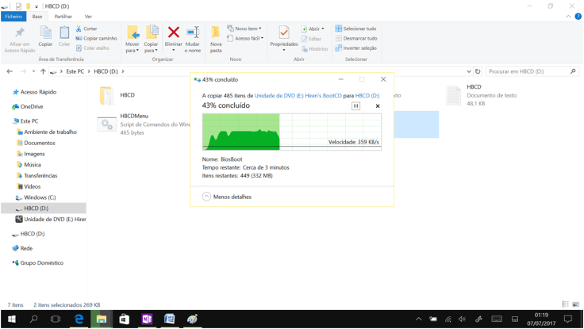Screen dimensions: 584x329
Task: Cancel the copy with the X button
Action: 378,106
